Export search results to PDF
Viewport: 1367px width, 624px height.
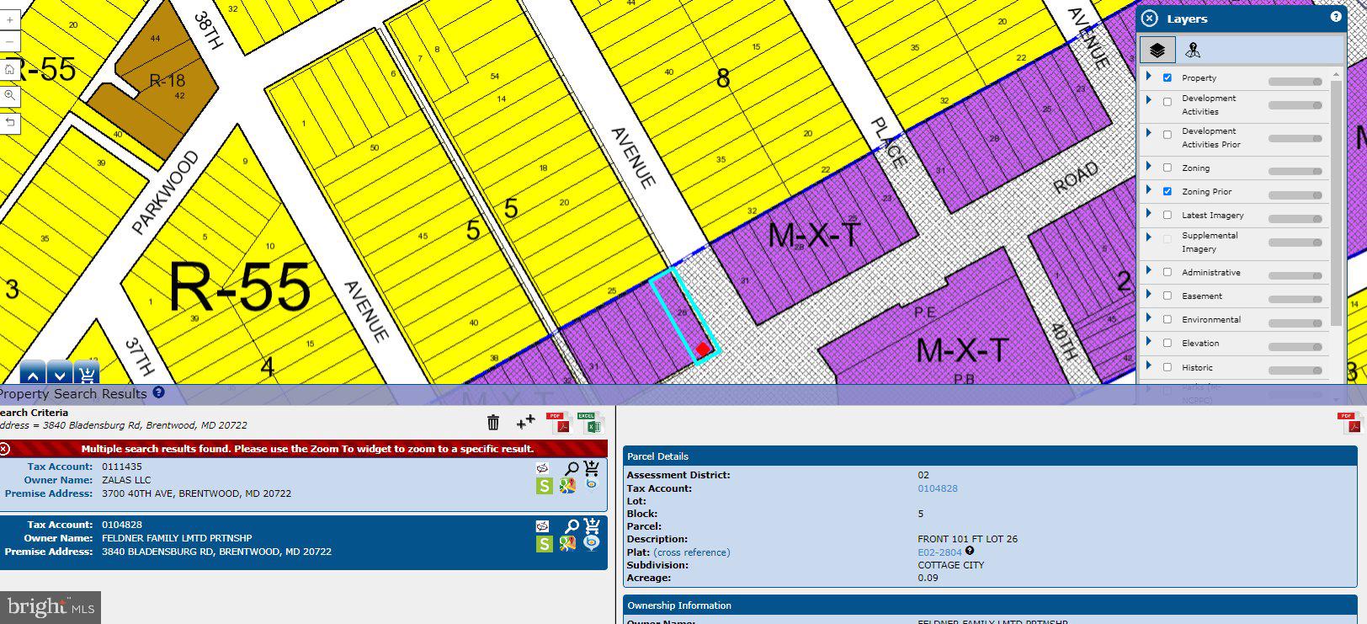pos(556,422)
